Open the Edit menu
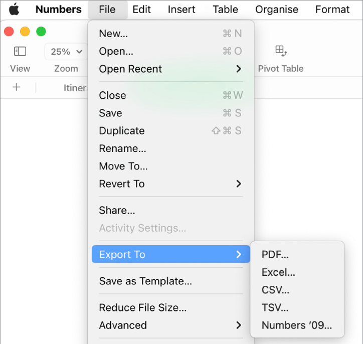 pos(142,10)
